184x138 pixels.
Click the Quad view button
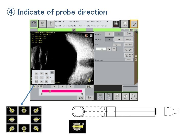tap(117, 97)
